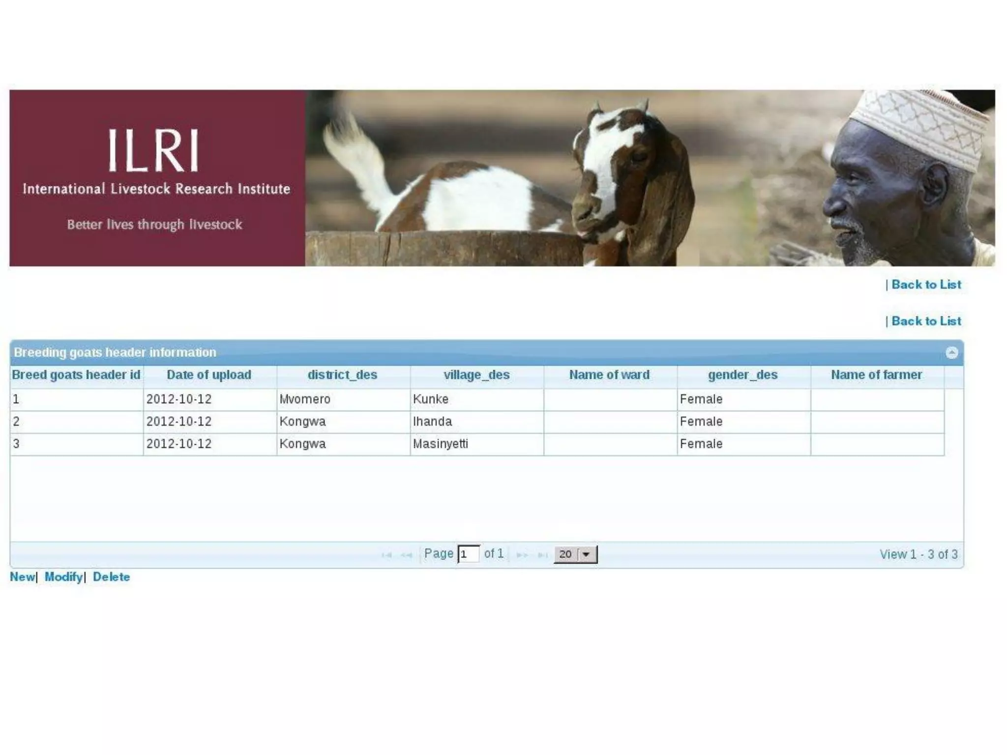
Task: Sort by gender_des column header
Action: point(742,375)
